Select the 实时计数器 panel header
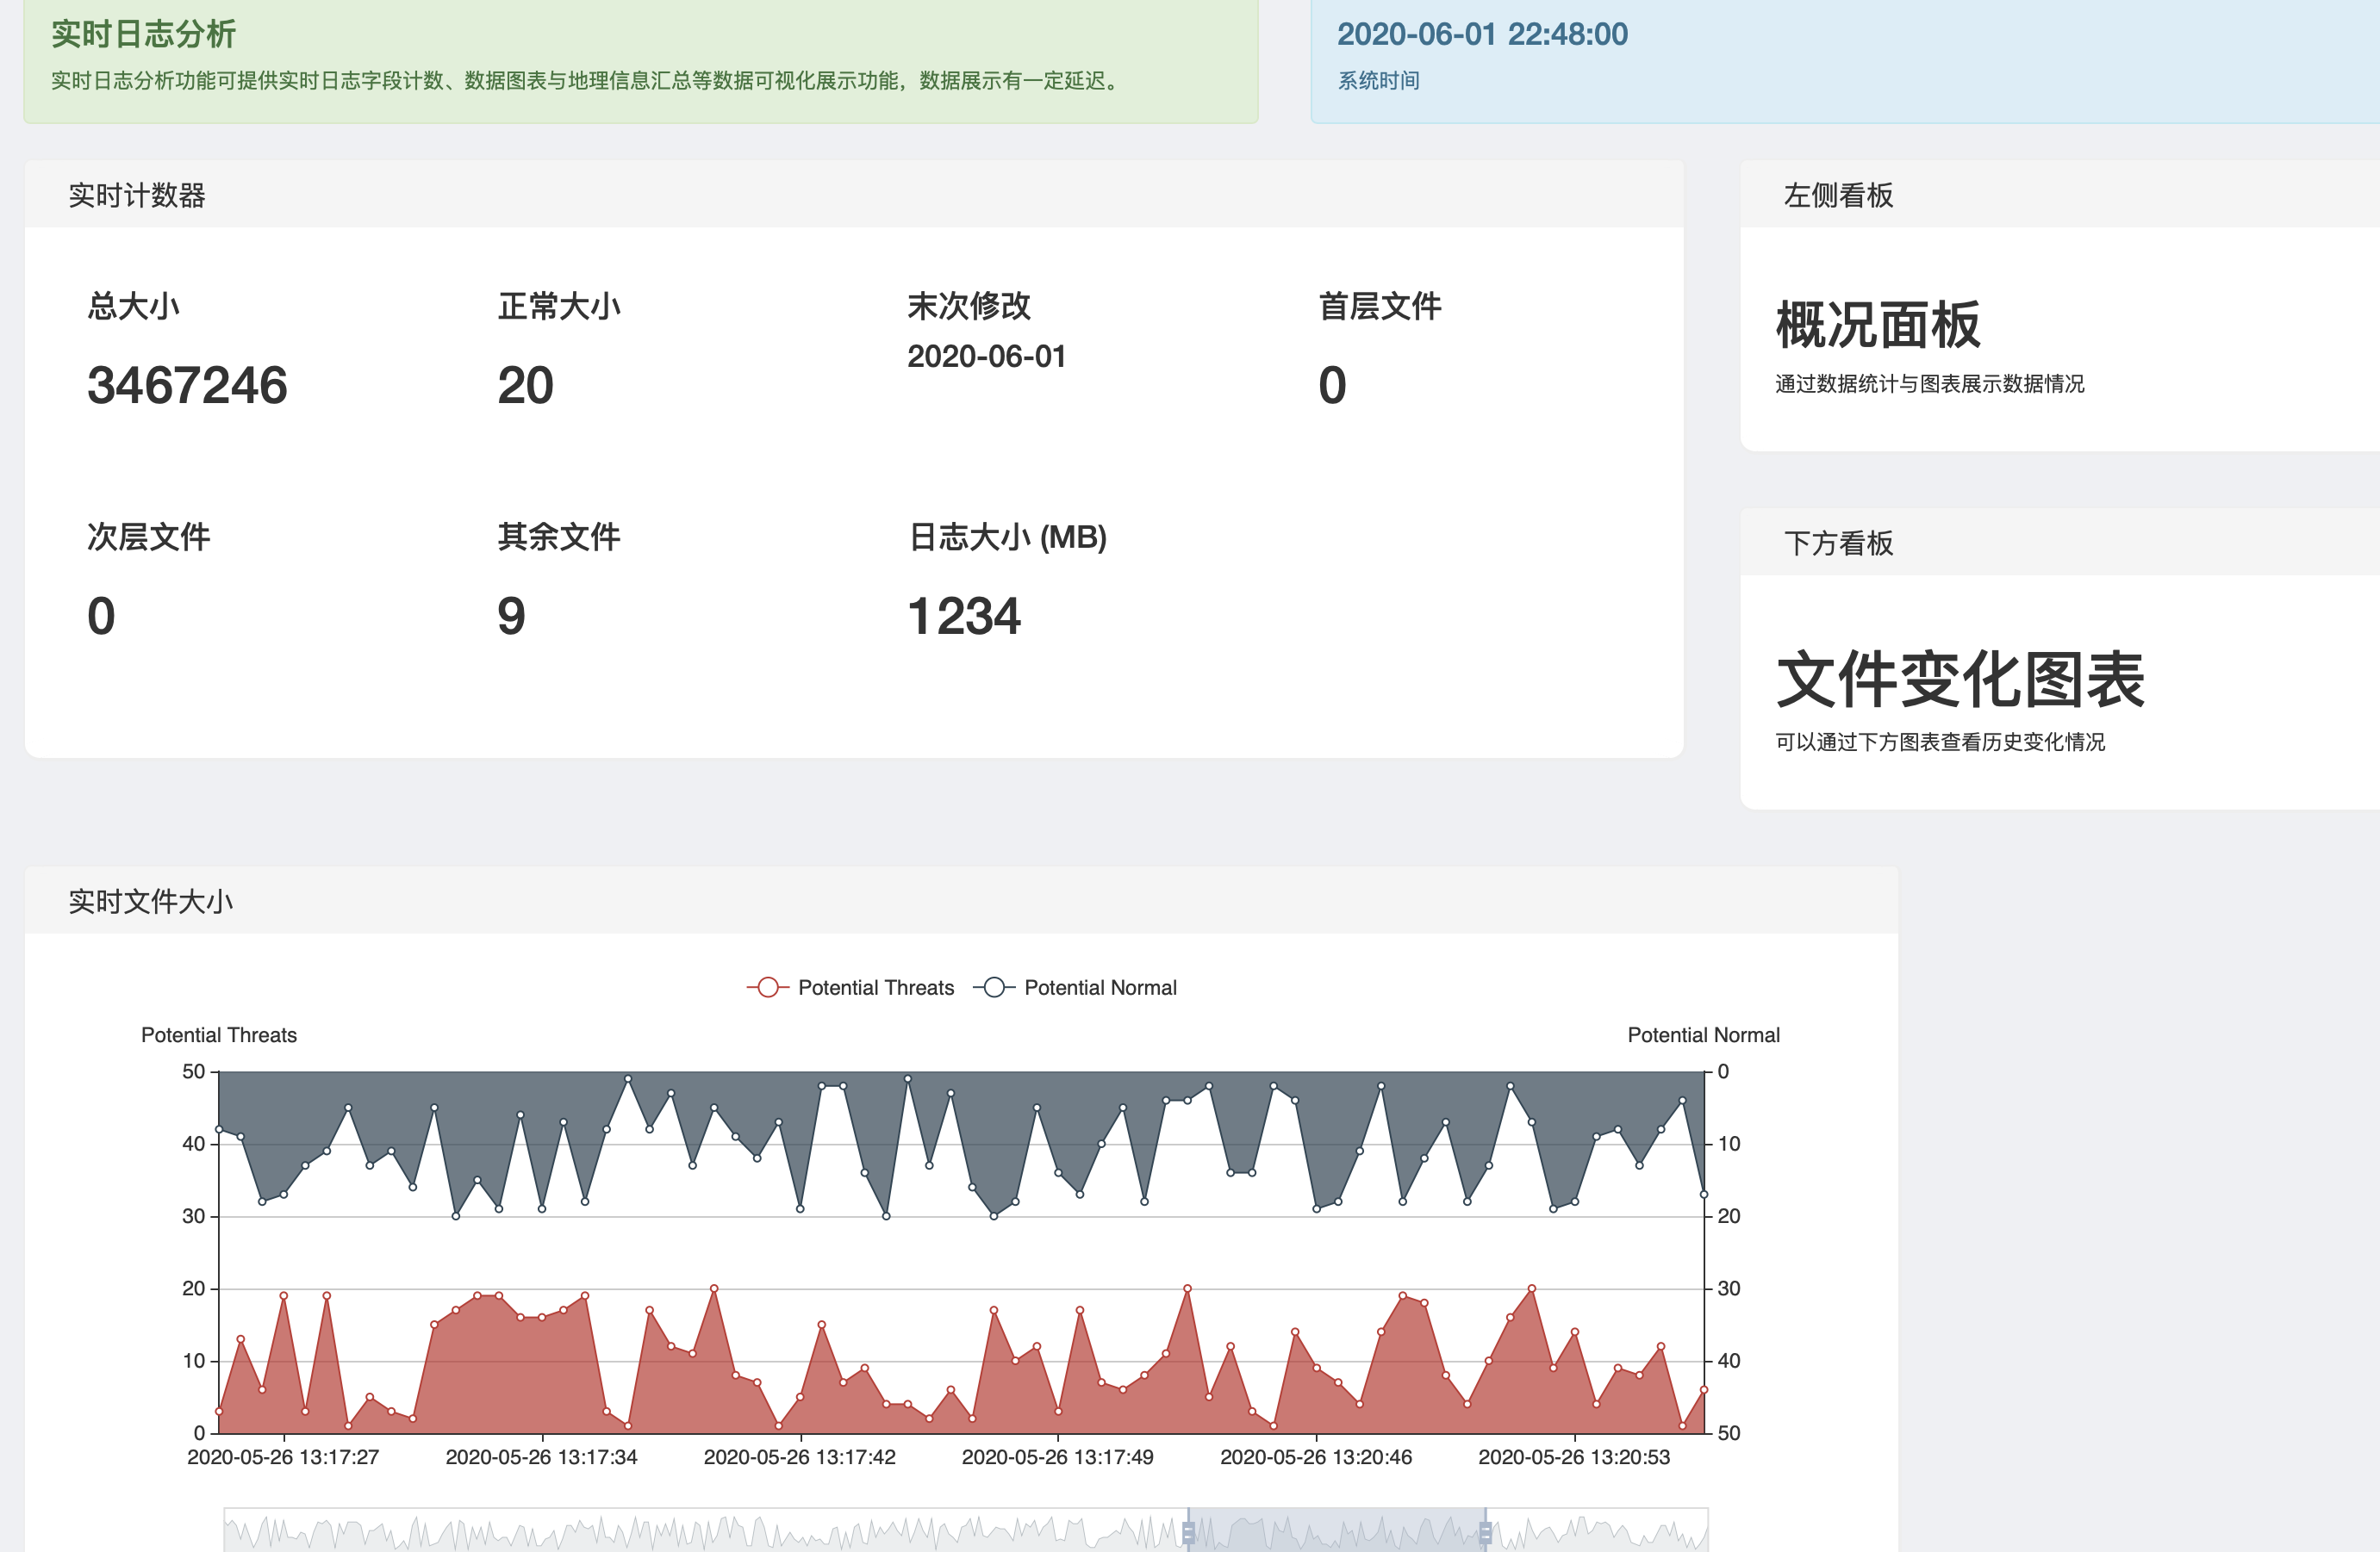Screen dimensions: 2380x1552 tap(137, 195)
